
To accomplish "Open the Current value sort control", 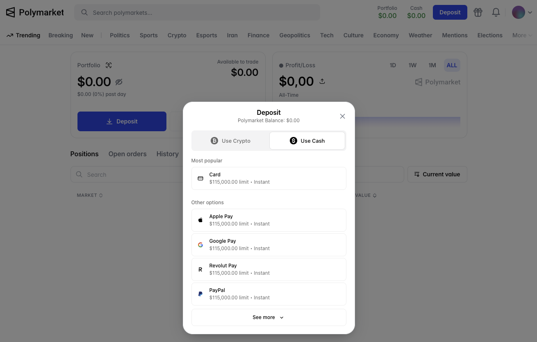I will (x=437, y=174).
